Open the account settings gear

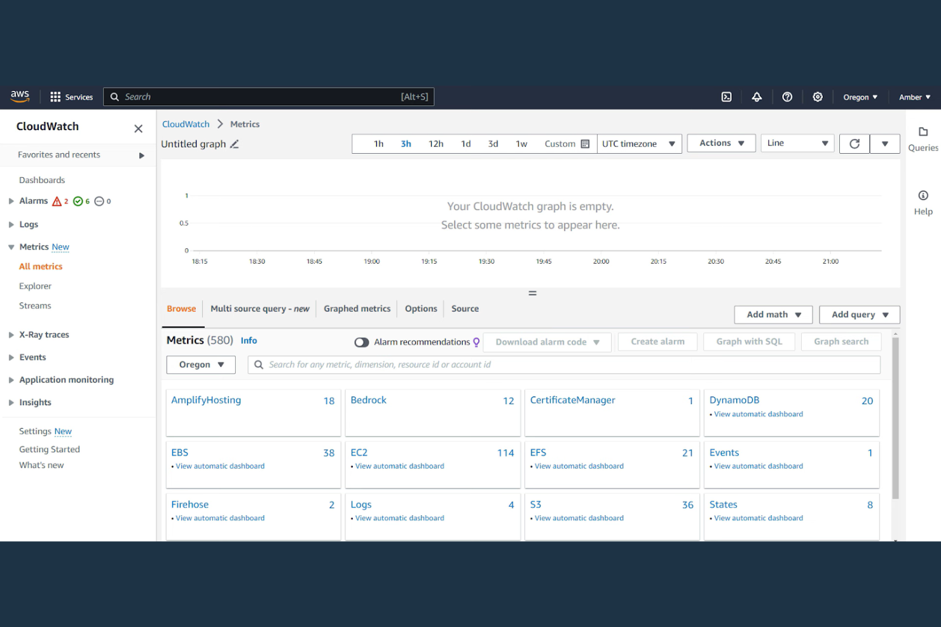(818, 97)
